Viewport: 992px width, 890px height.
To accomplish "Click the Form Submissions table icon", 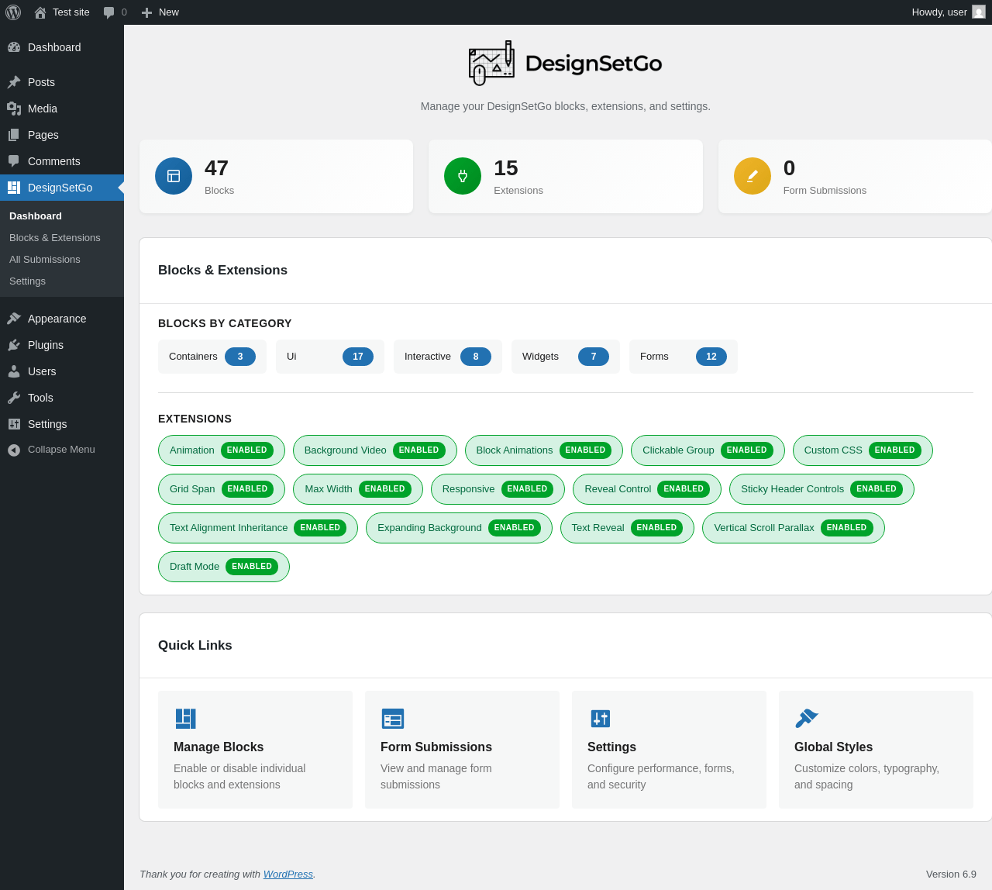I will 392,719.
